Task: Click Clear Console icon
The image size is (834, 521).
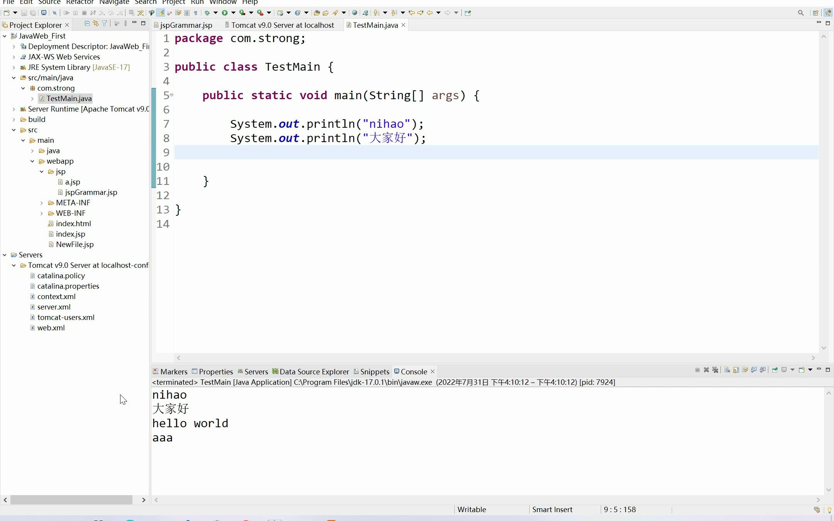Action: (x=727, y=370)
